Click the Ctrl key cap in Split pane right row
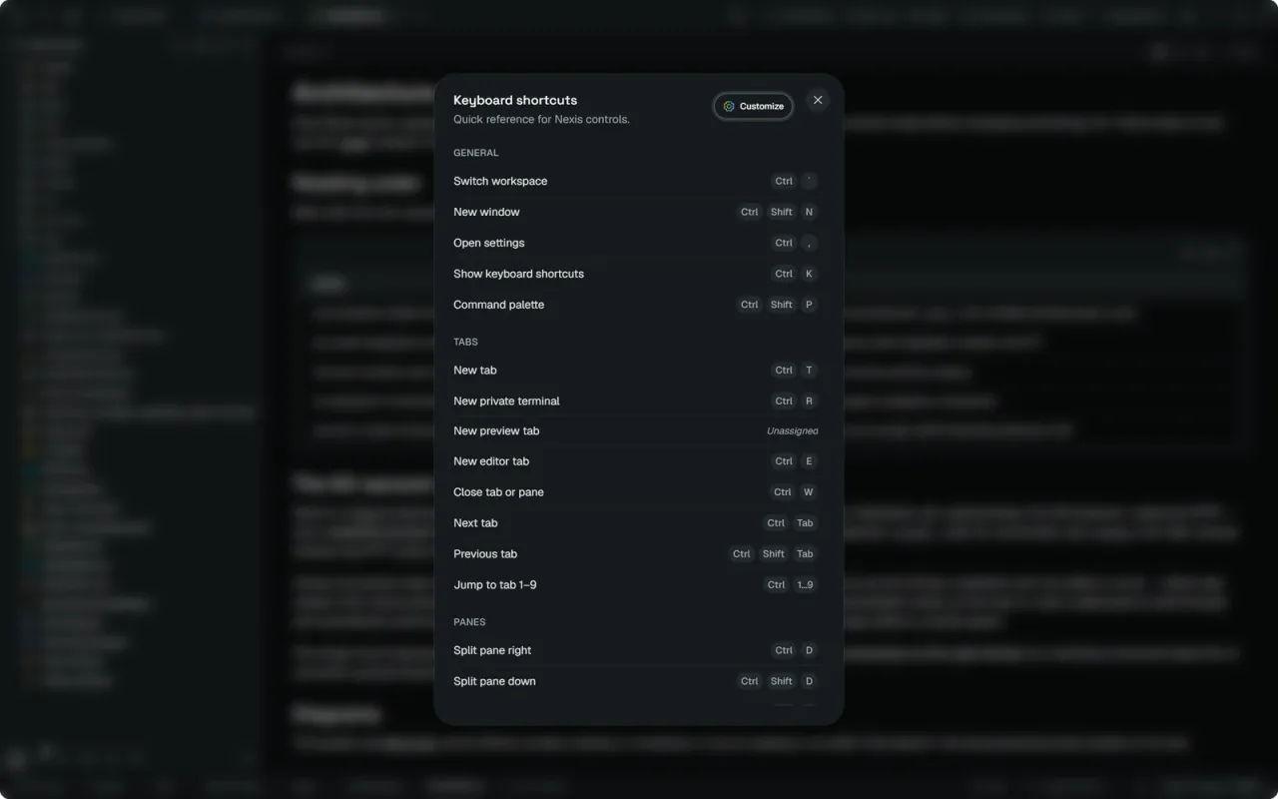 pos(784,650)
